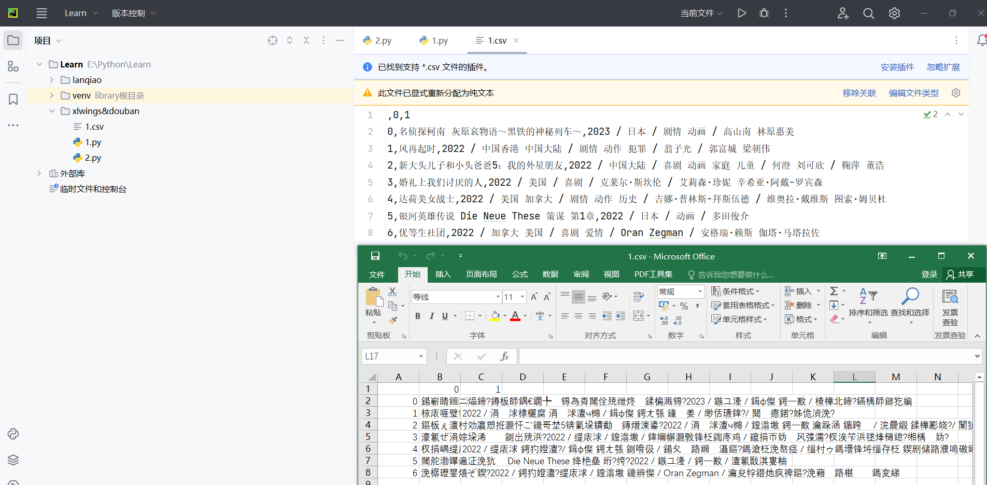The height and width of the screenshot is (485, 987).
Task: Toggle middle vertical align in Excel
Action: coord(579,297)
